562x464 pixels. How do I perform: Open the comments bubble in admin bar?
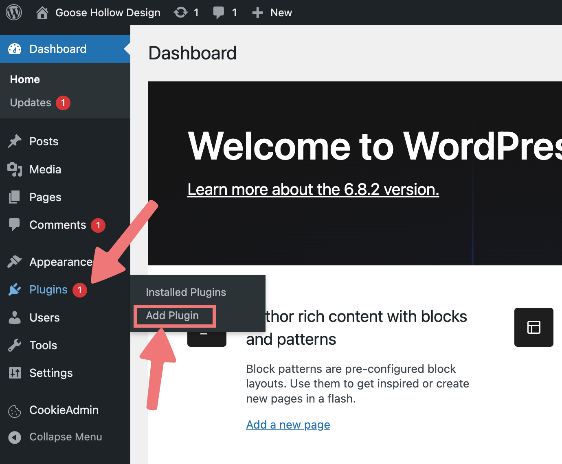219,13
